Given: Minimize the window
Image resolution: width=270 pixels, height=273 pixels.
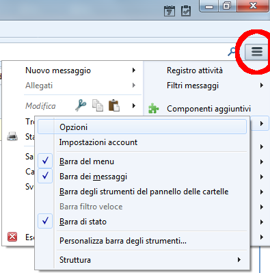Looking at the screenshot, I should click(x=209, y=6).
